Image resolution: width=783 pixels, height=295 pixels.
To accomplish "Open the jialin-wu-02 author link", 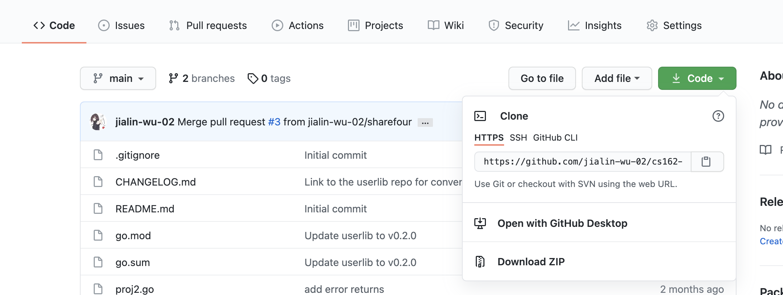I will 145,122.
